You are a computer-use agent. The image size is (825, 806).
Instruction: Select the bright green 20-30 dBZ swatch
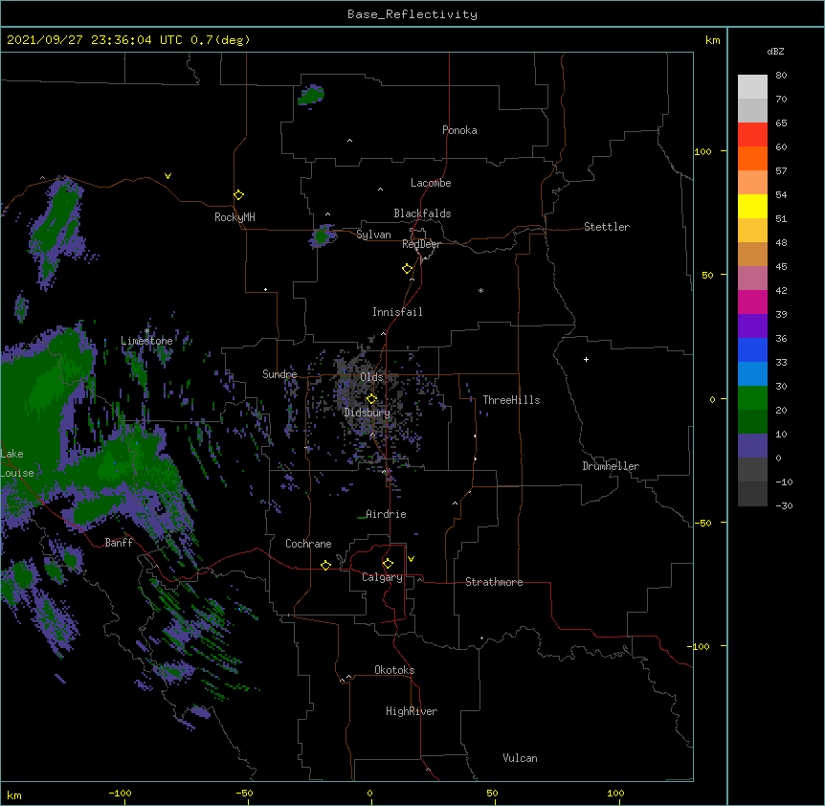pos(752,398)
